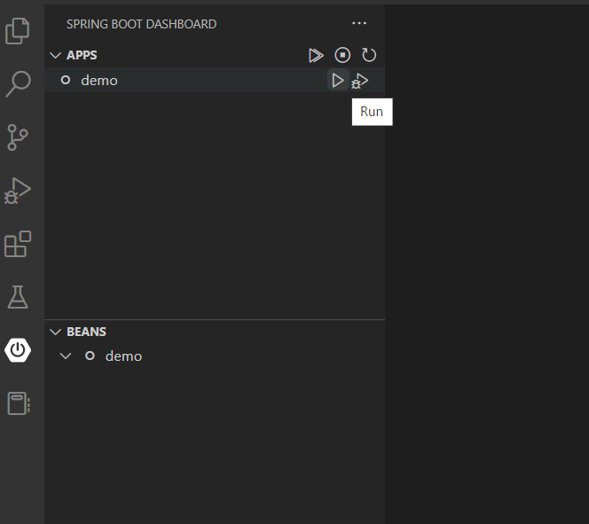
Task: Collapse the APPS section
Action: (56, 56)
